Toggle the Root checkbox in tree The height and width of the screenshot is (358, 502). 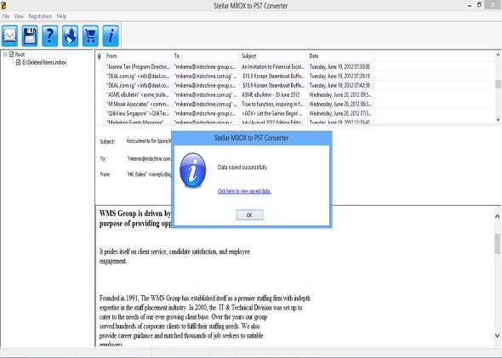[11, 54]
